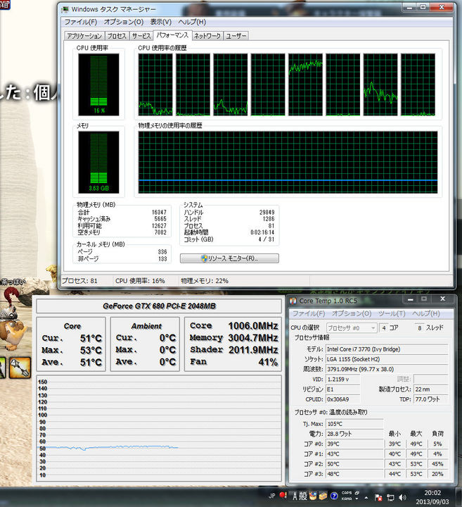
Task: Click the red IME status icon
Action: (283, 495)
